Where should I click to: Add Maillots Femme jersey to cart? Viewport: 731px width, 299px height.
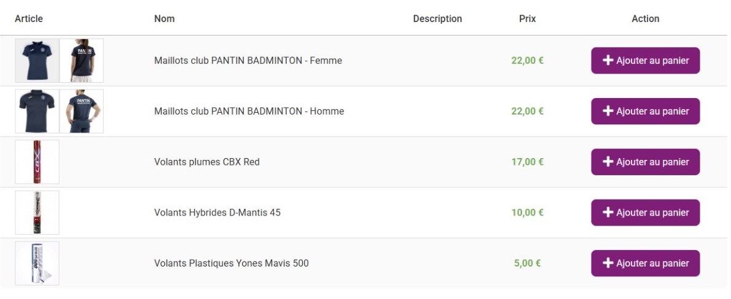pos(645,61)
